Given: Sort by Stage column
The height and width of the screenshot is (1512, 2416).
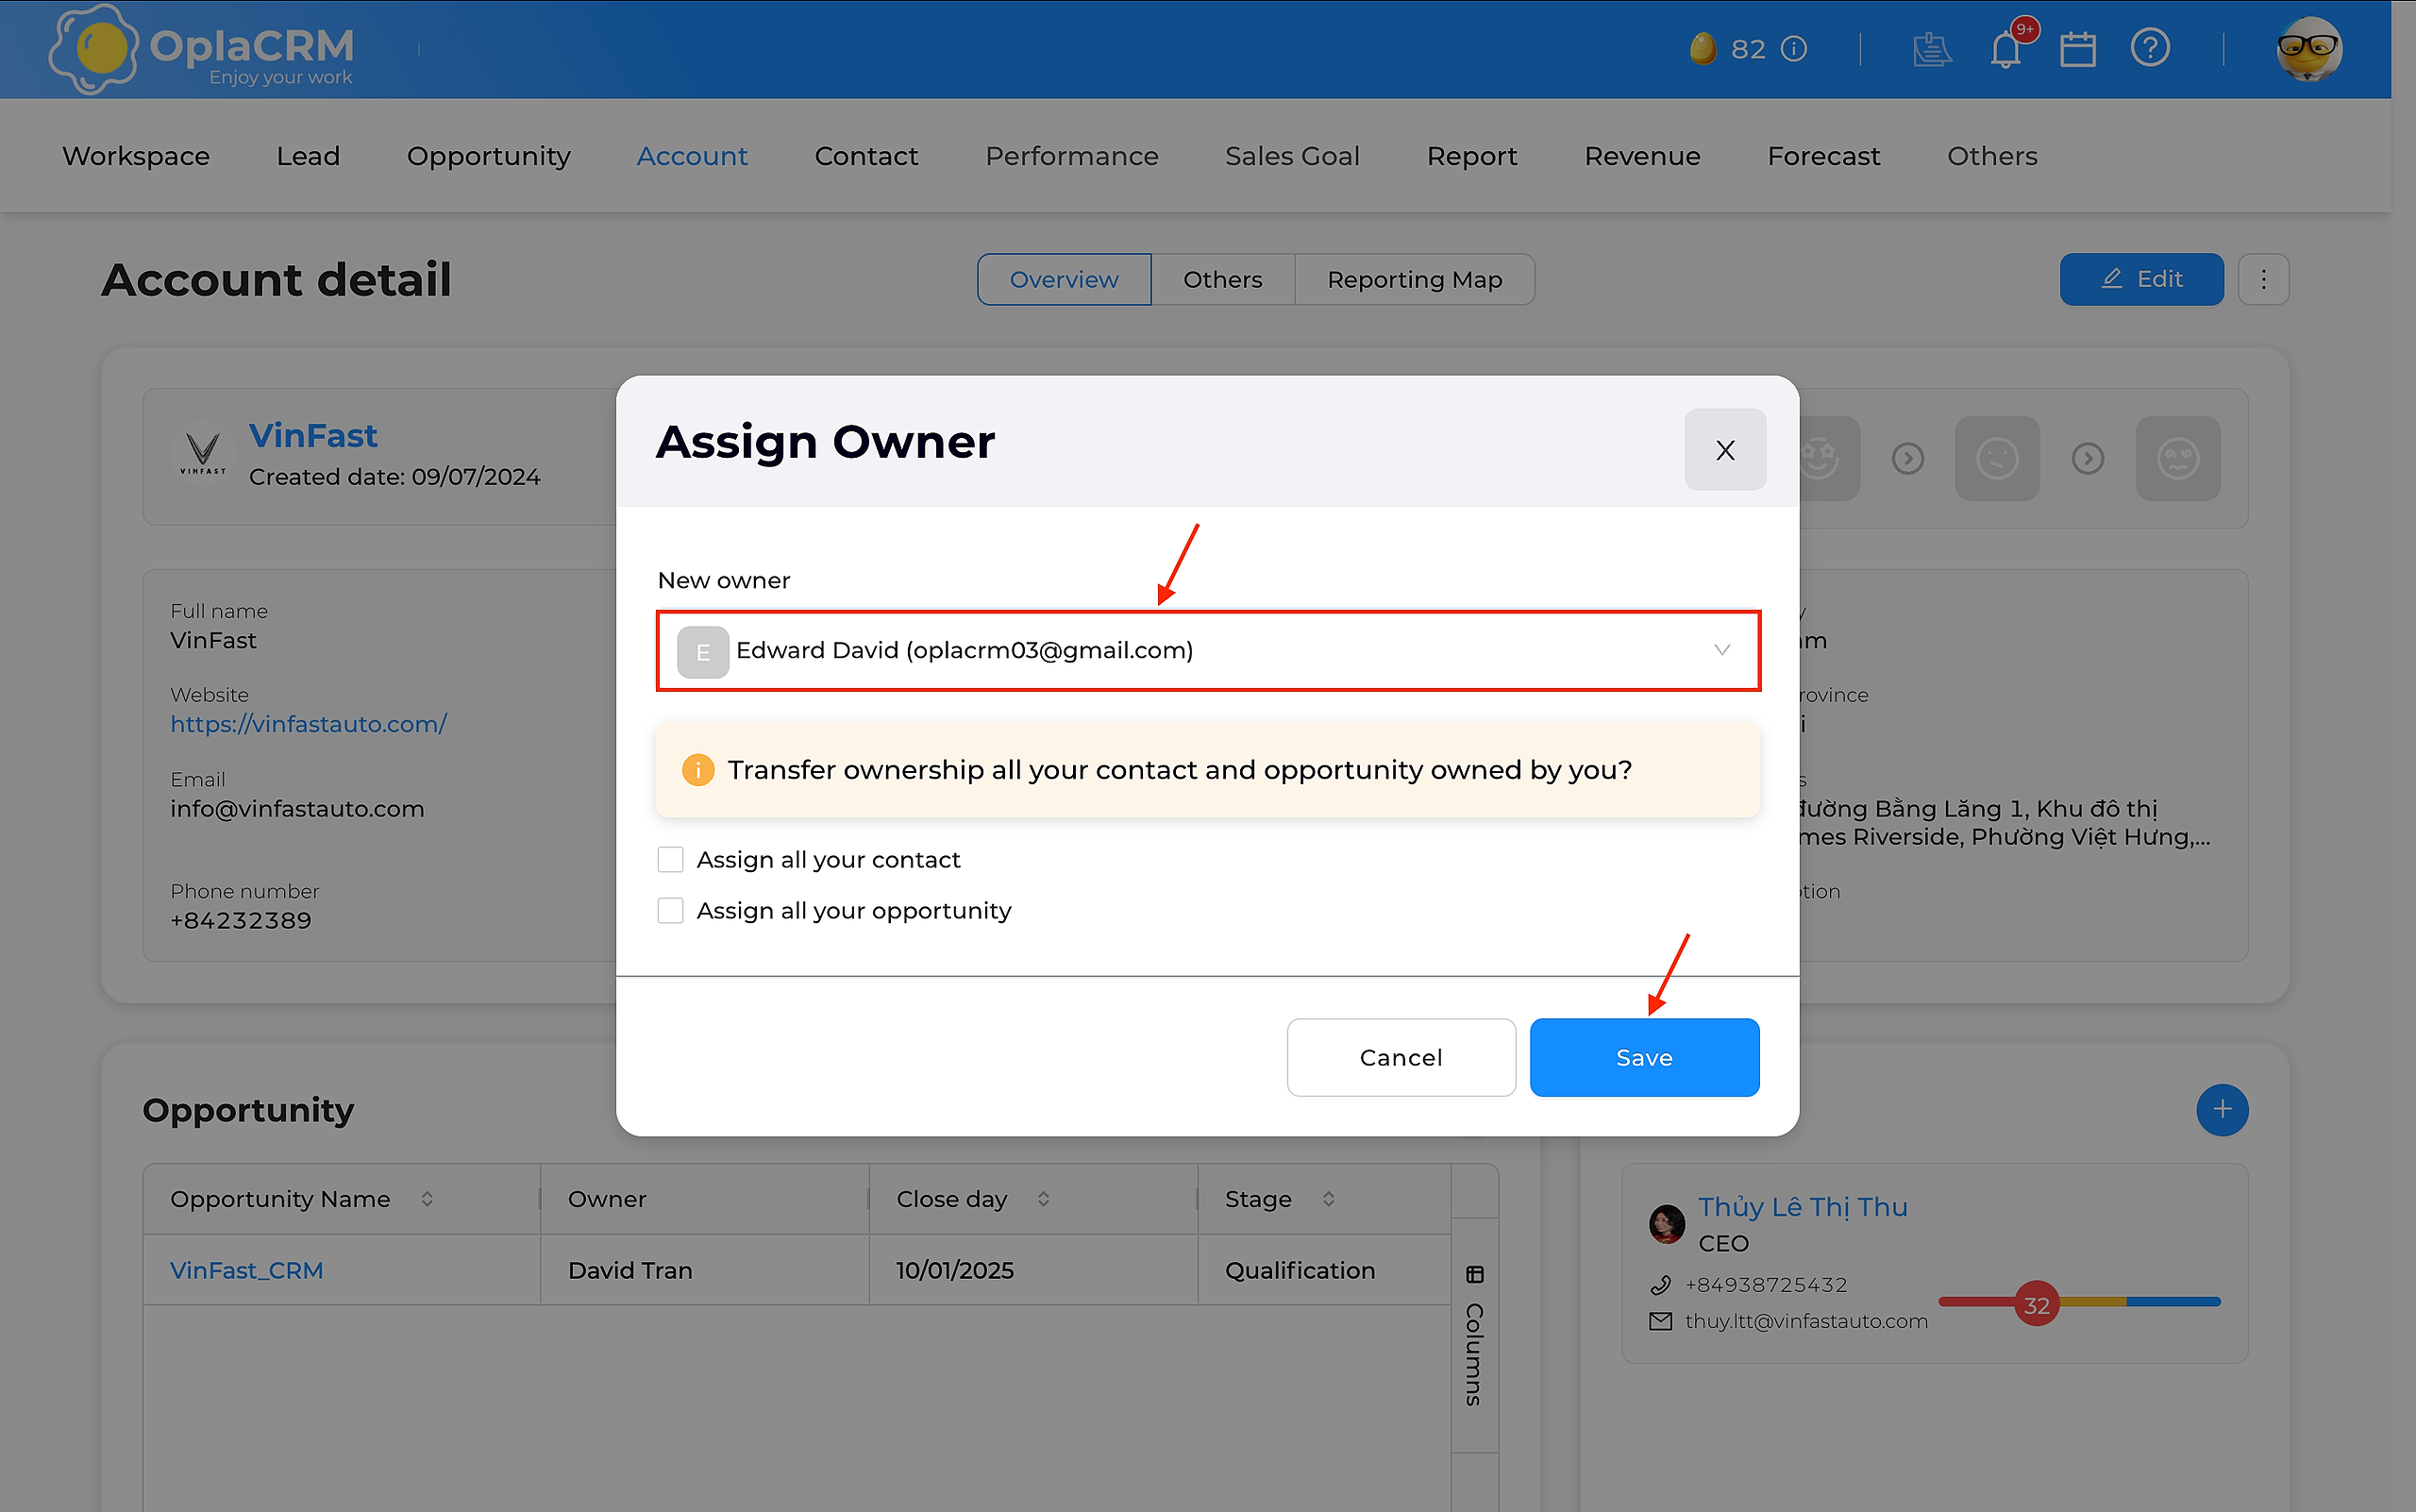Looking at the screenshot, I should click(1328, 1199).
